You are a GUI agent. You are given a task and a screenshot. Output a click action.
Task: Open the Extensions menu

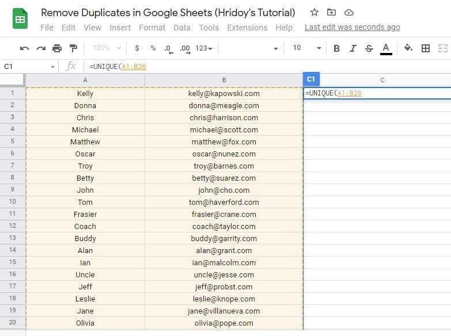(x=247, y=28)
